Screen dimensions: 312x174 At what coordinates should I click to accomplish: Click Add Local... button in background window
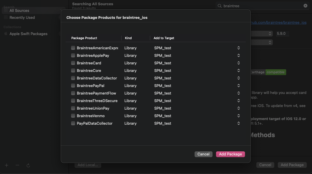(x=88, y=165)
